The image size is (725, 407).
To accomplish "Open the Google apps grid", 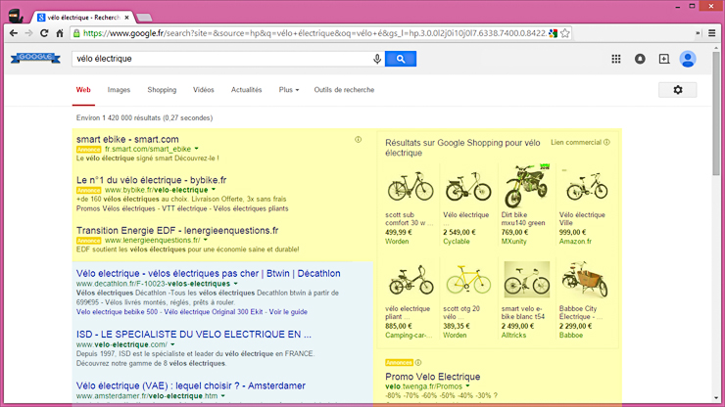I will coord(616,59).
